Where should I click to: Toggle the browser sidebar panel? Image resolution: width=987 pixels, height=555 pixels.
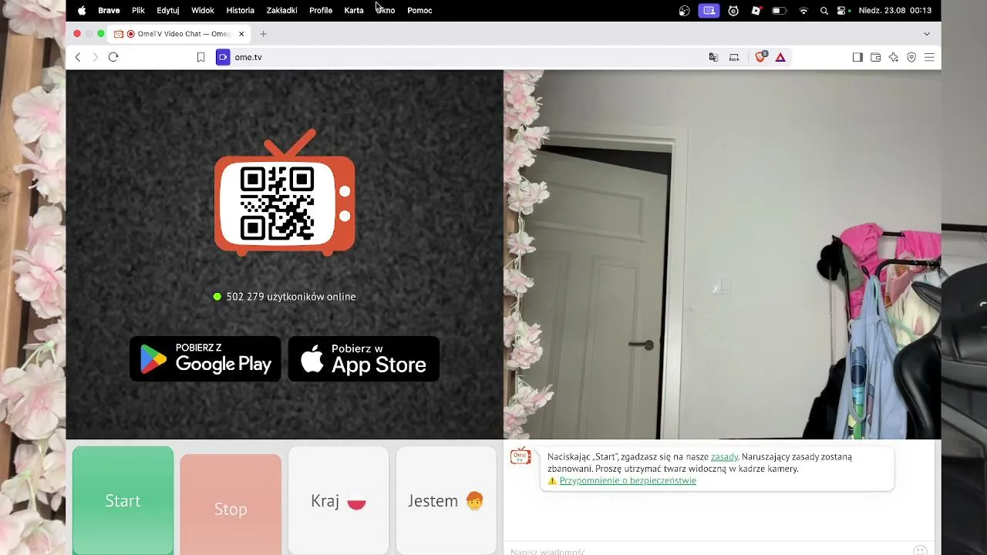point(857,57)
